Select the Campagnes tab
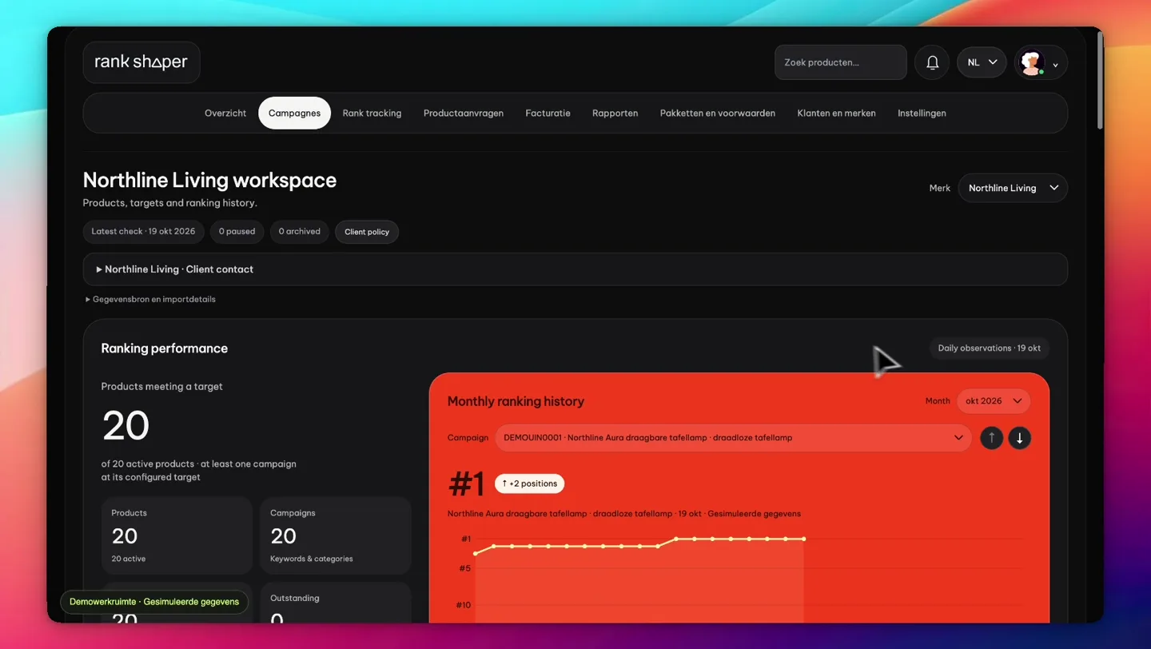The width and height of the screenshot is (1151, 649). pos(294,113)
